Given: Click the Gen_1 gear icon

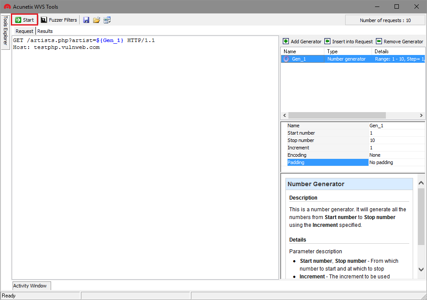Looking at the screenshot, I should point(286,59).
